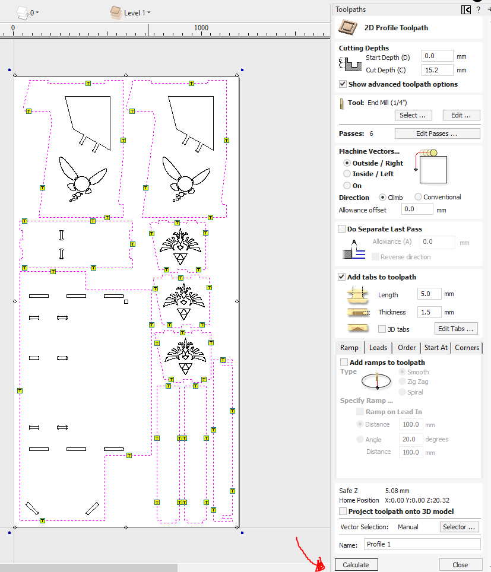Click the tab Length input field
This screenshot has width=491, height=572.
(429, 294)
